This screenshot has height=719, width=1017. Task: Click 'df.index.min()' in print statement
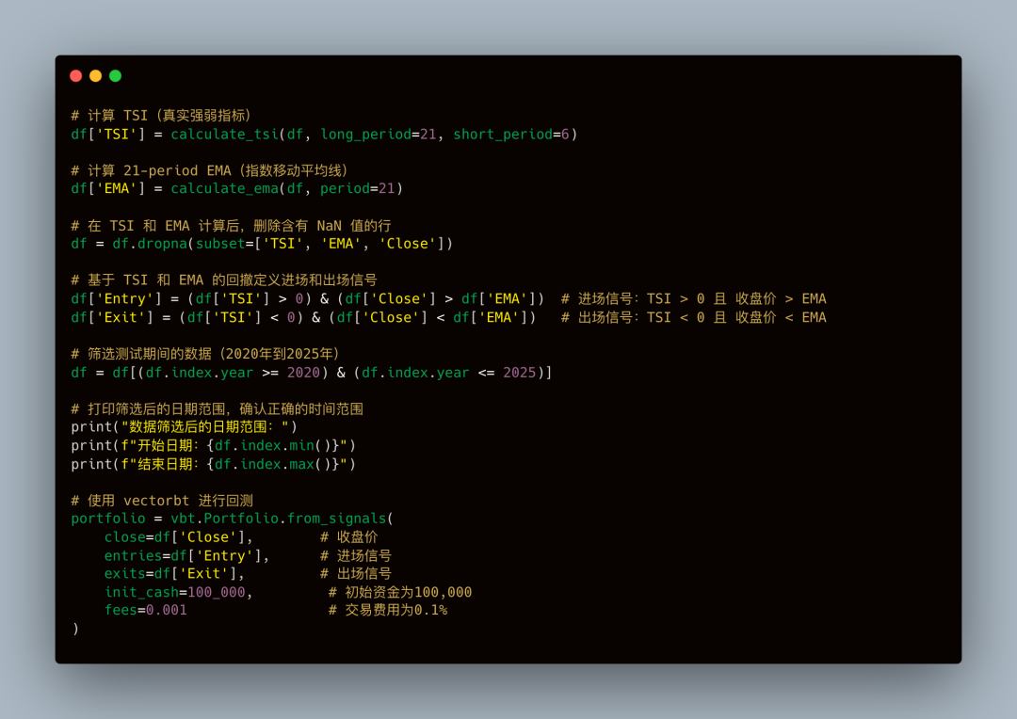pyautogui.click(x=272, y=445)
